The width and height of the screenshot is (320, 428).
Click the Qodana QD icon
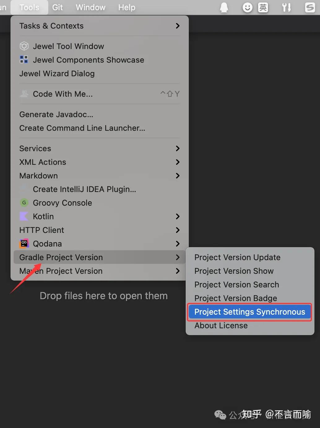click(24, 243)
